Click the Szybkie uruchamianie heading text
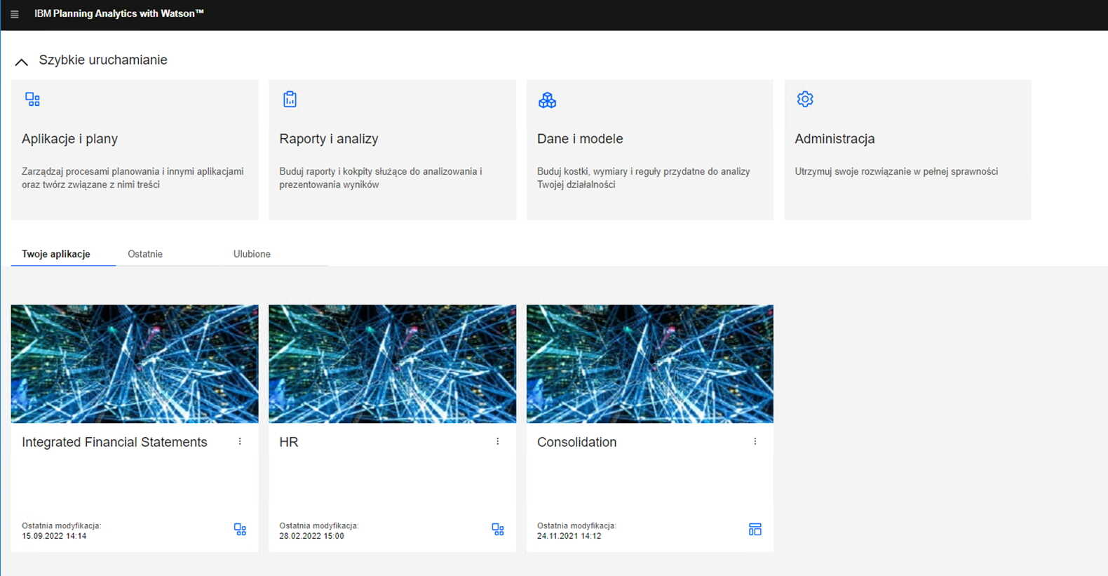Image resolution: width=1108 pixels, height=576 pixels. (103, 60)
